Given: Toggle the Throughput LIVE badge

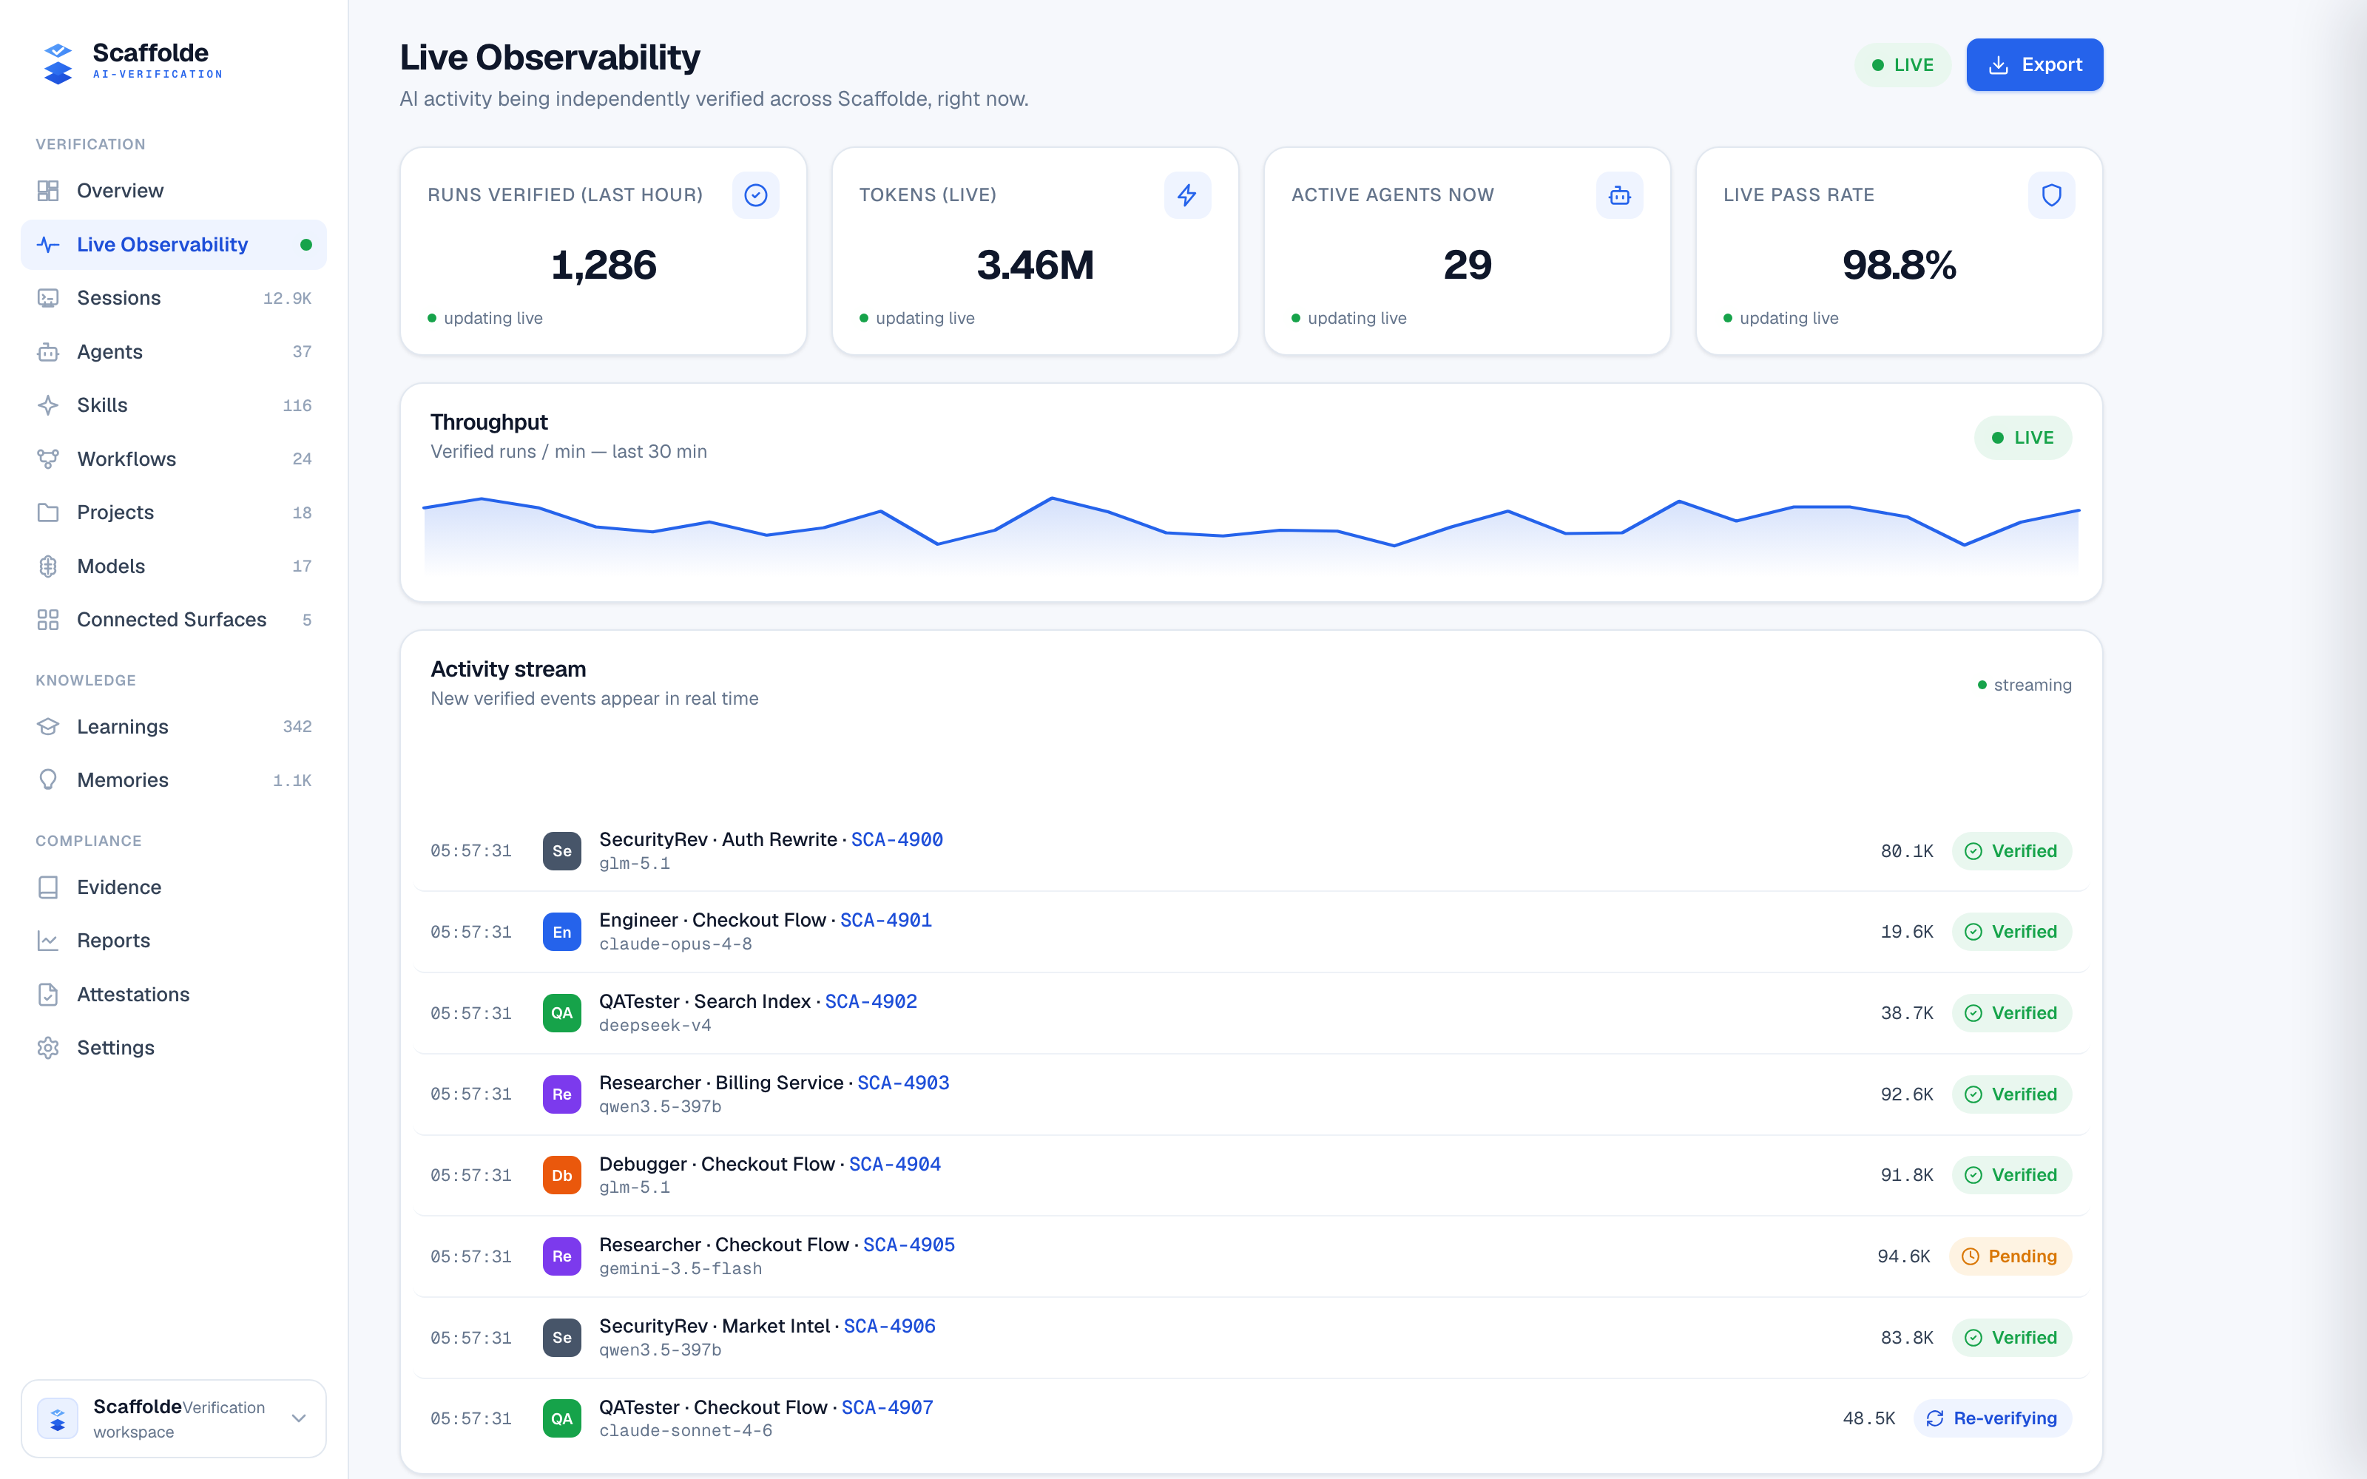Looking at the screenshot, I should click(2023, 437).
